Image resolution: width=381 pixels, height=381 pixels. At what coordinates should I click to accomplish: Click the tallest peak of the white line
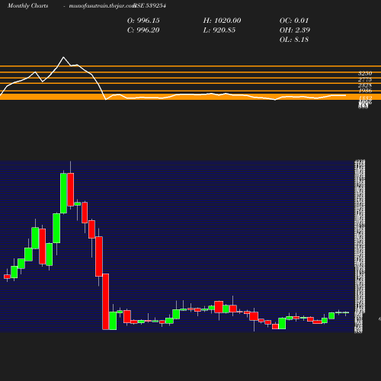tap(63, 57)
